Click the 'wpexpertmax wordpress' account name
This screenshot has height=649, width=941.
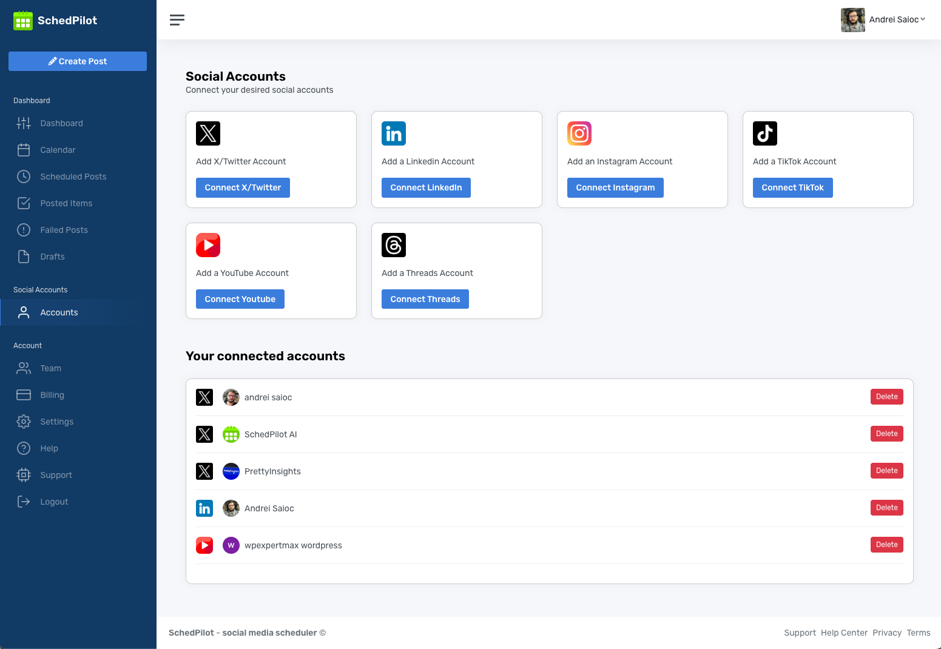pos(293,545)
